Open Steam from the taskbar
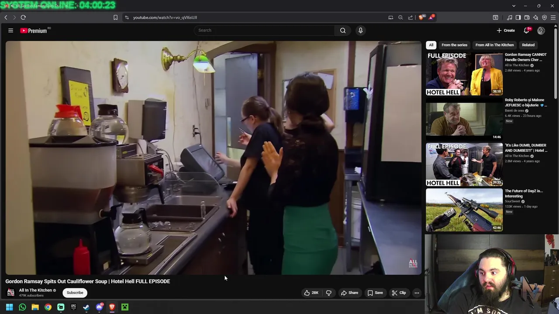The width and height of the screenshot is (559, 314). [x=86, y=307]
